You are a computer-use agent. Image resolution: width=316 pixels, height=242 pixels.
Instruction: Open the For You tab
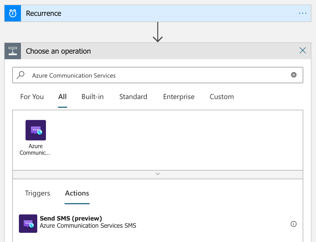click(32, 97)
